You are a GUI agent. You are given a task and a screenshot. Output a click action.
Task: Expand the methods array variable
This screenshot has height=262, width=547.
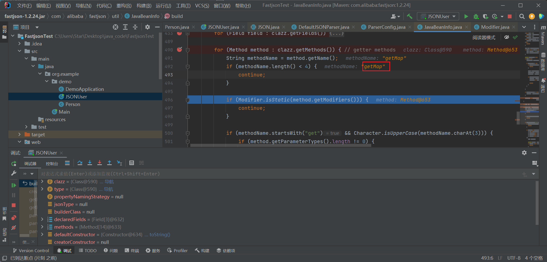tap(42, 227)
